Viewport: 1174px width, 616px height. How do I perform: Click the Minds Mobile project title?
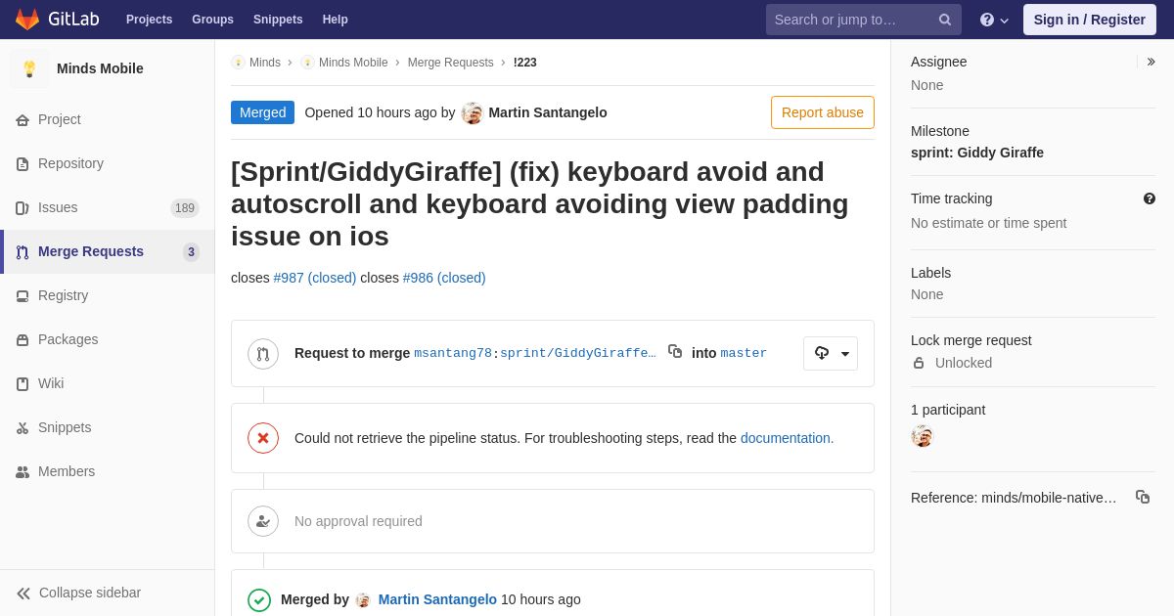point(100,68)
